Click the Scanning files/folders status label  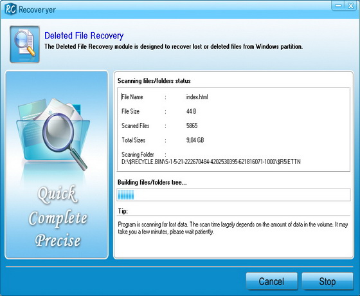[x=154, y=81]
